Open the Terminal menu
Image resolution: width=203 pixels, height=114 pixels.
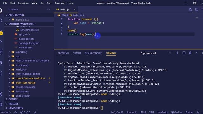(59, 3)
